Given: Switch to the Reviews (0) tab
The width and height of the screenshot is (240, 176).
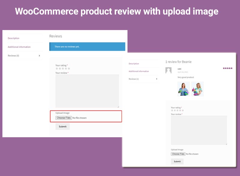Looking at the screenshot, I should coord(13,56).
